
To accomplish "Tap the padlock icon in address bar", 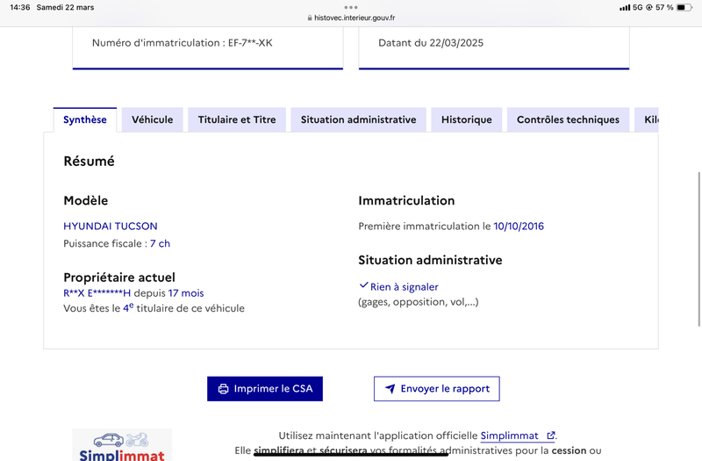I will click(310, 18).
